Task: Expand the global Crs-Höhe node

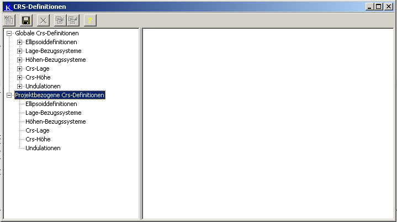Action: [19, 77]
